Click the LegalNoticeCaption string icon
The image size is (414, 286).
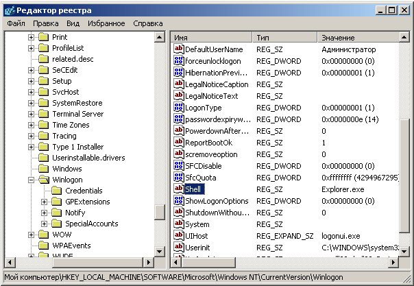coord(178,84)
